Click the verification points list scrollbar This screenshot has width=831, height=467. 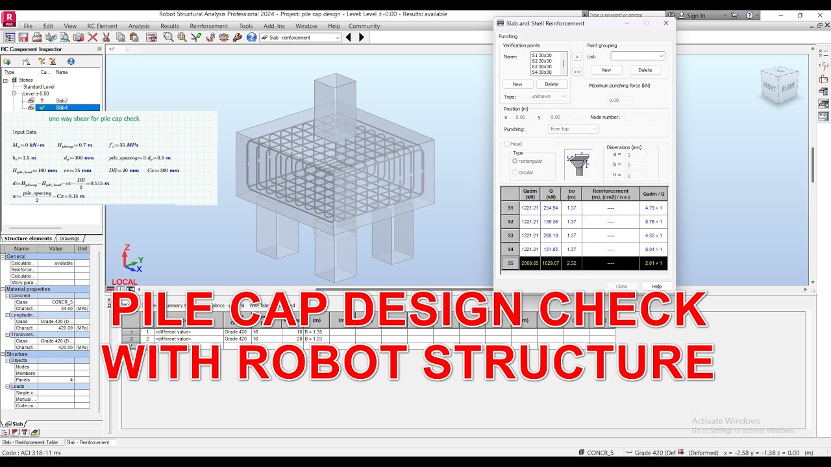[564, 64]
